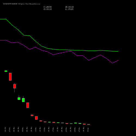Select the low value L: 19.25
Screen dimensions: 136x136
coord(69,9)
